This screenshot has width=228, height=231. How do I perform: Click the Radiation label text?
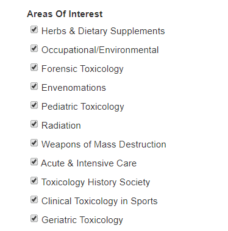[x=61, y=126]
